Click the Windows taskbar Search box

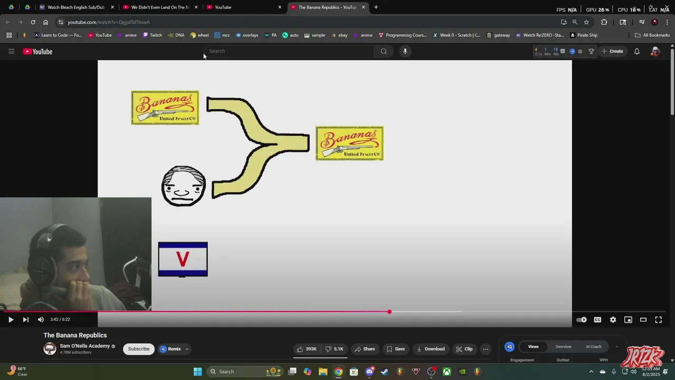[246, 372]
